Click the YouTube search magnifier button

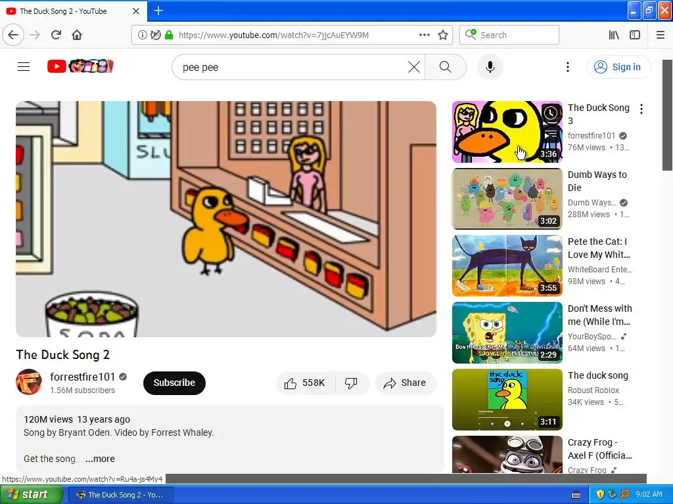click(x=446, y=67)
